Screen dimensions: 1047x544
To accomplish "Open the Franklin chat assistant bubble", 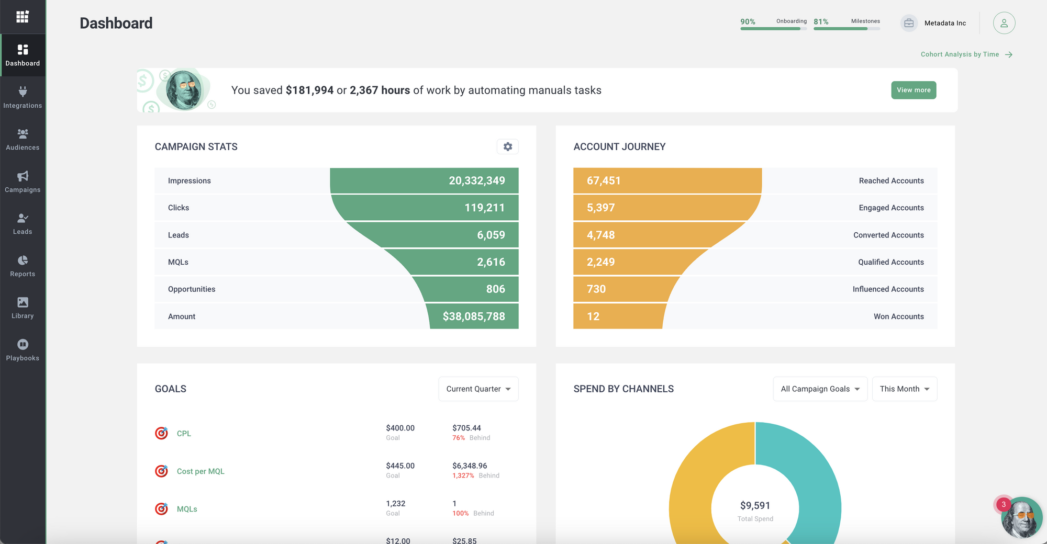I will tap(1021, 517).
